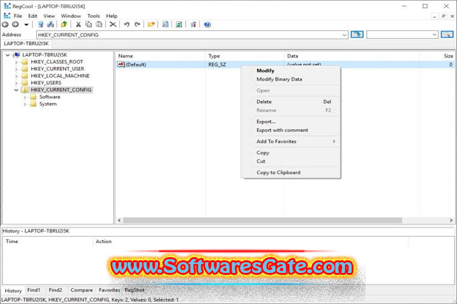Open the Help menu
This screenshot has height=304, width=457.
112,16
